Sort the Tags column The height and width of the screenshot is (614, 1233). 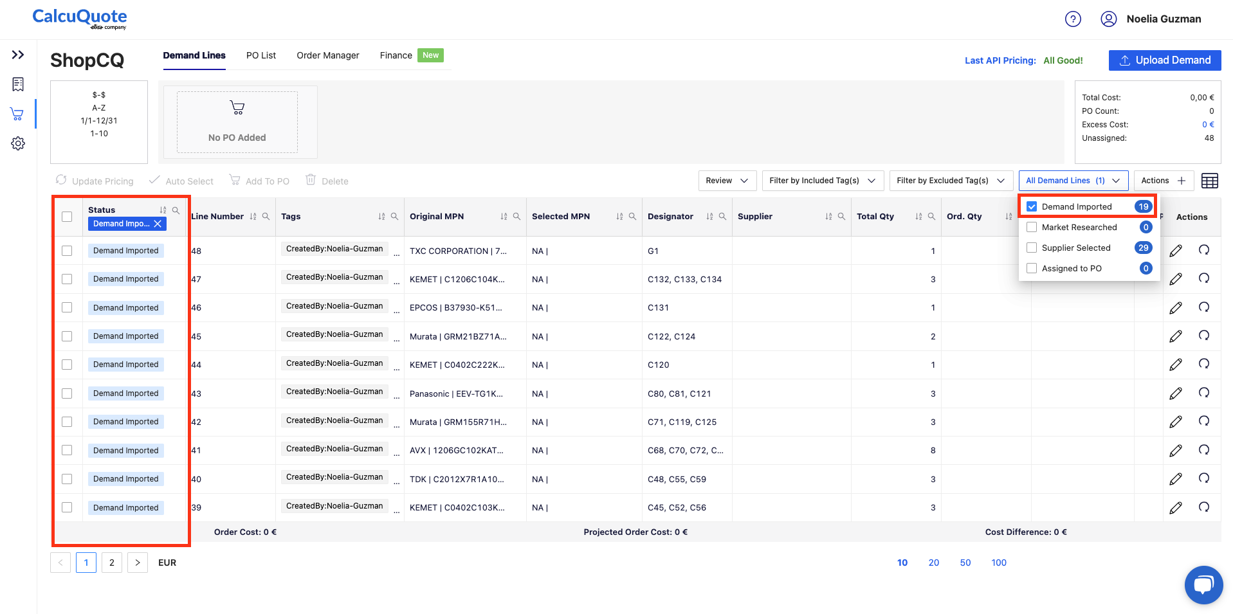[381, 217]
